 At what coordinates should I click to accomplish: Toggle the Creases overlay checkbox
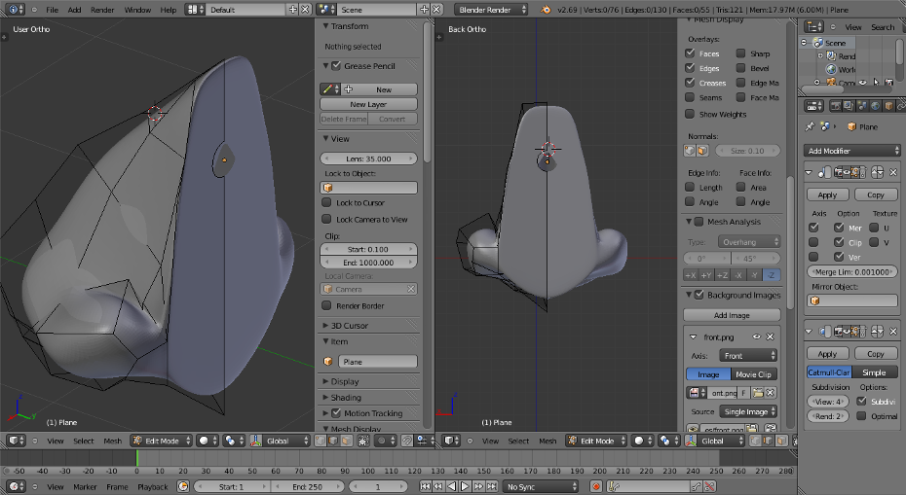690,83
